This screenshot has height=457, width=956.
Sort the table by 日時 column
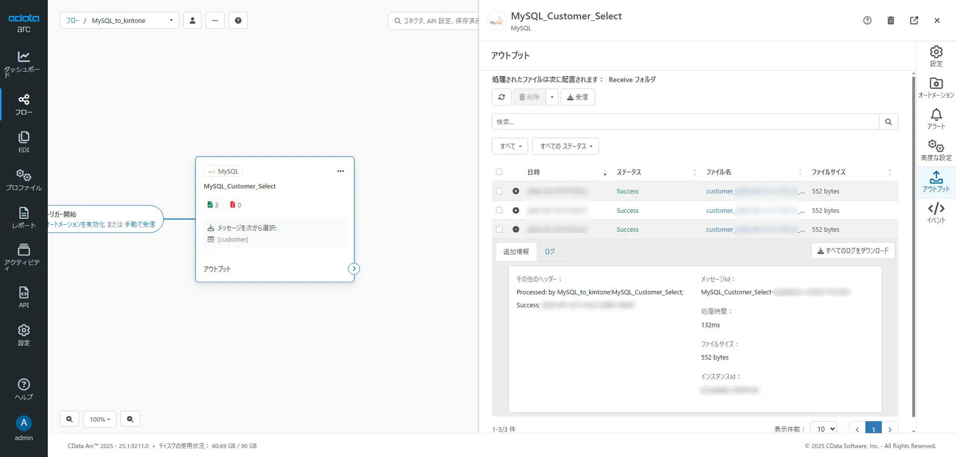pos(567,172)
